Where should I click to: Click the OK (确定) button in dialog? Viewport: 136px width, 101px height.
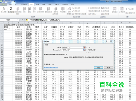(98, 68)
